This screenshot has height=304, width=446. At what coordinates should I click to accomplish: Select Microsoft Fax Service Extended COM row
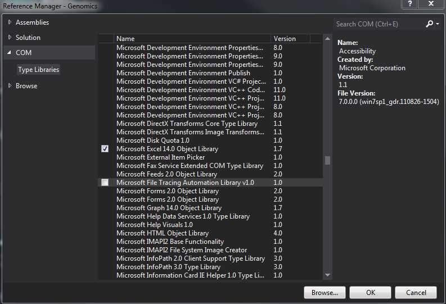click(210, 166)
